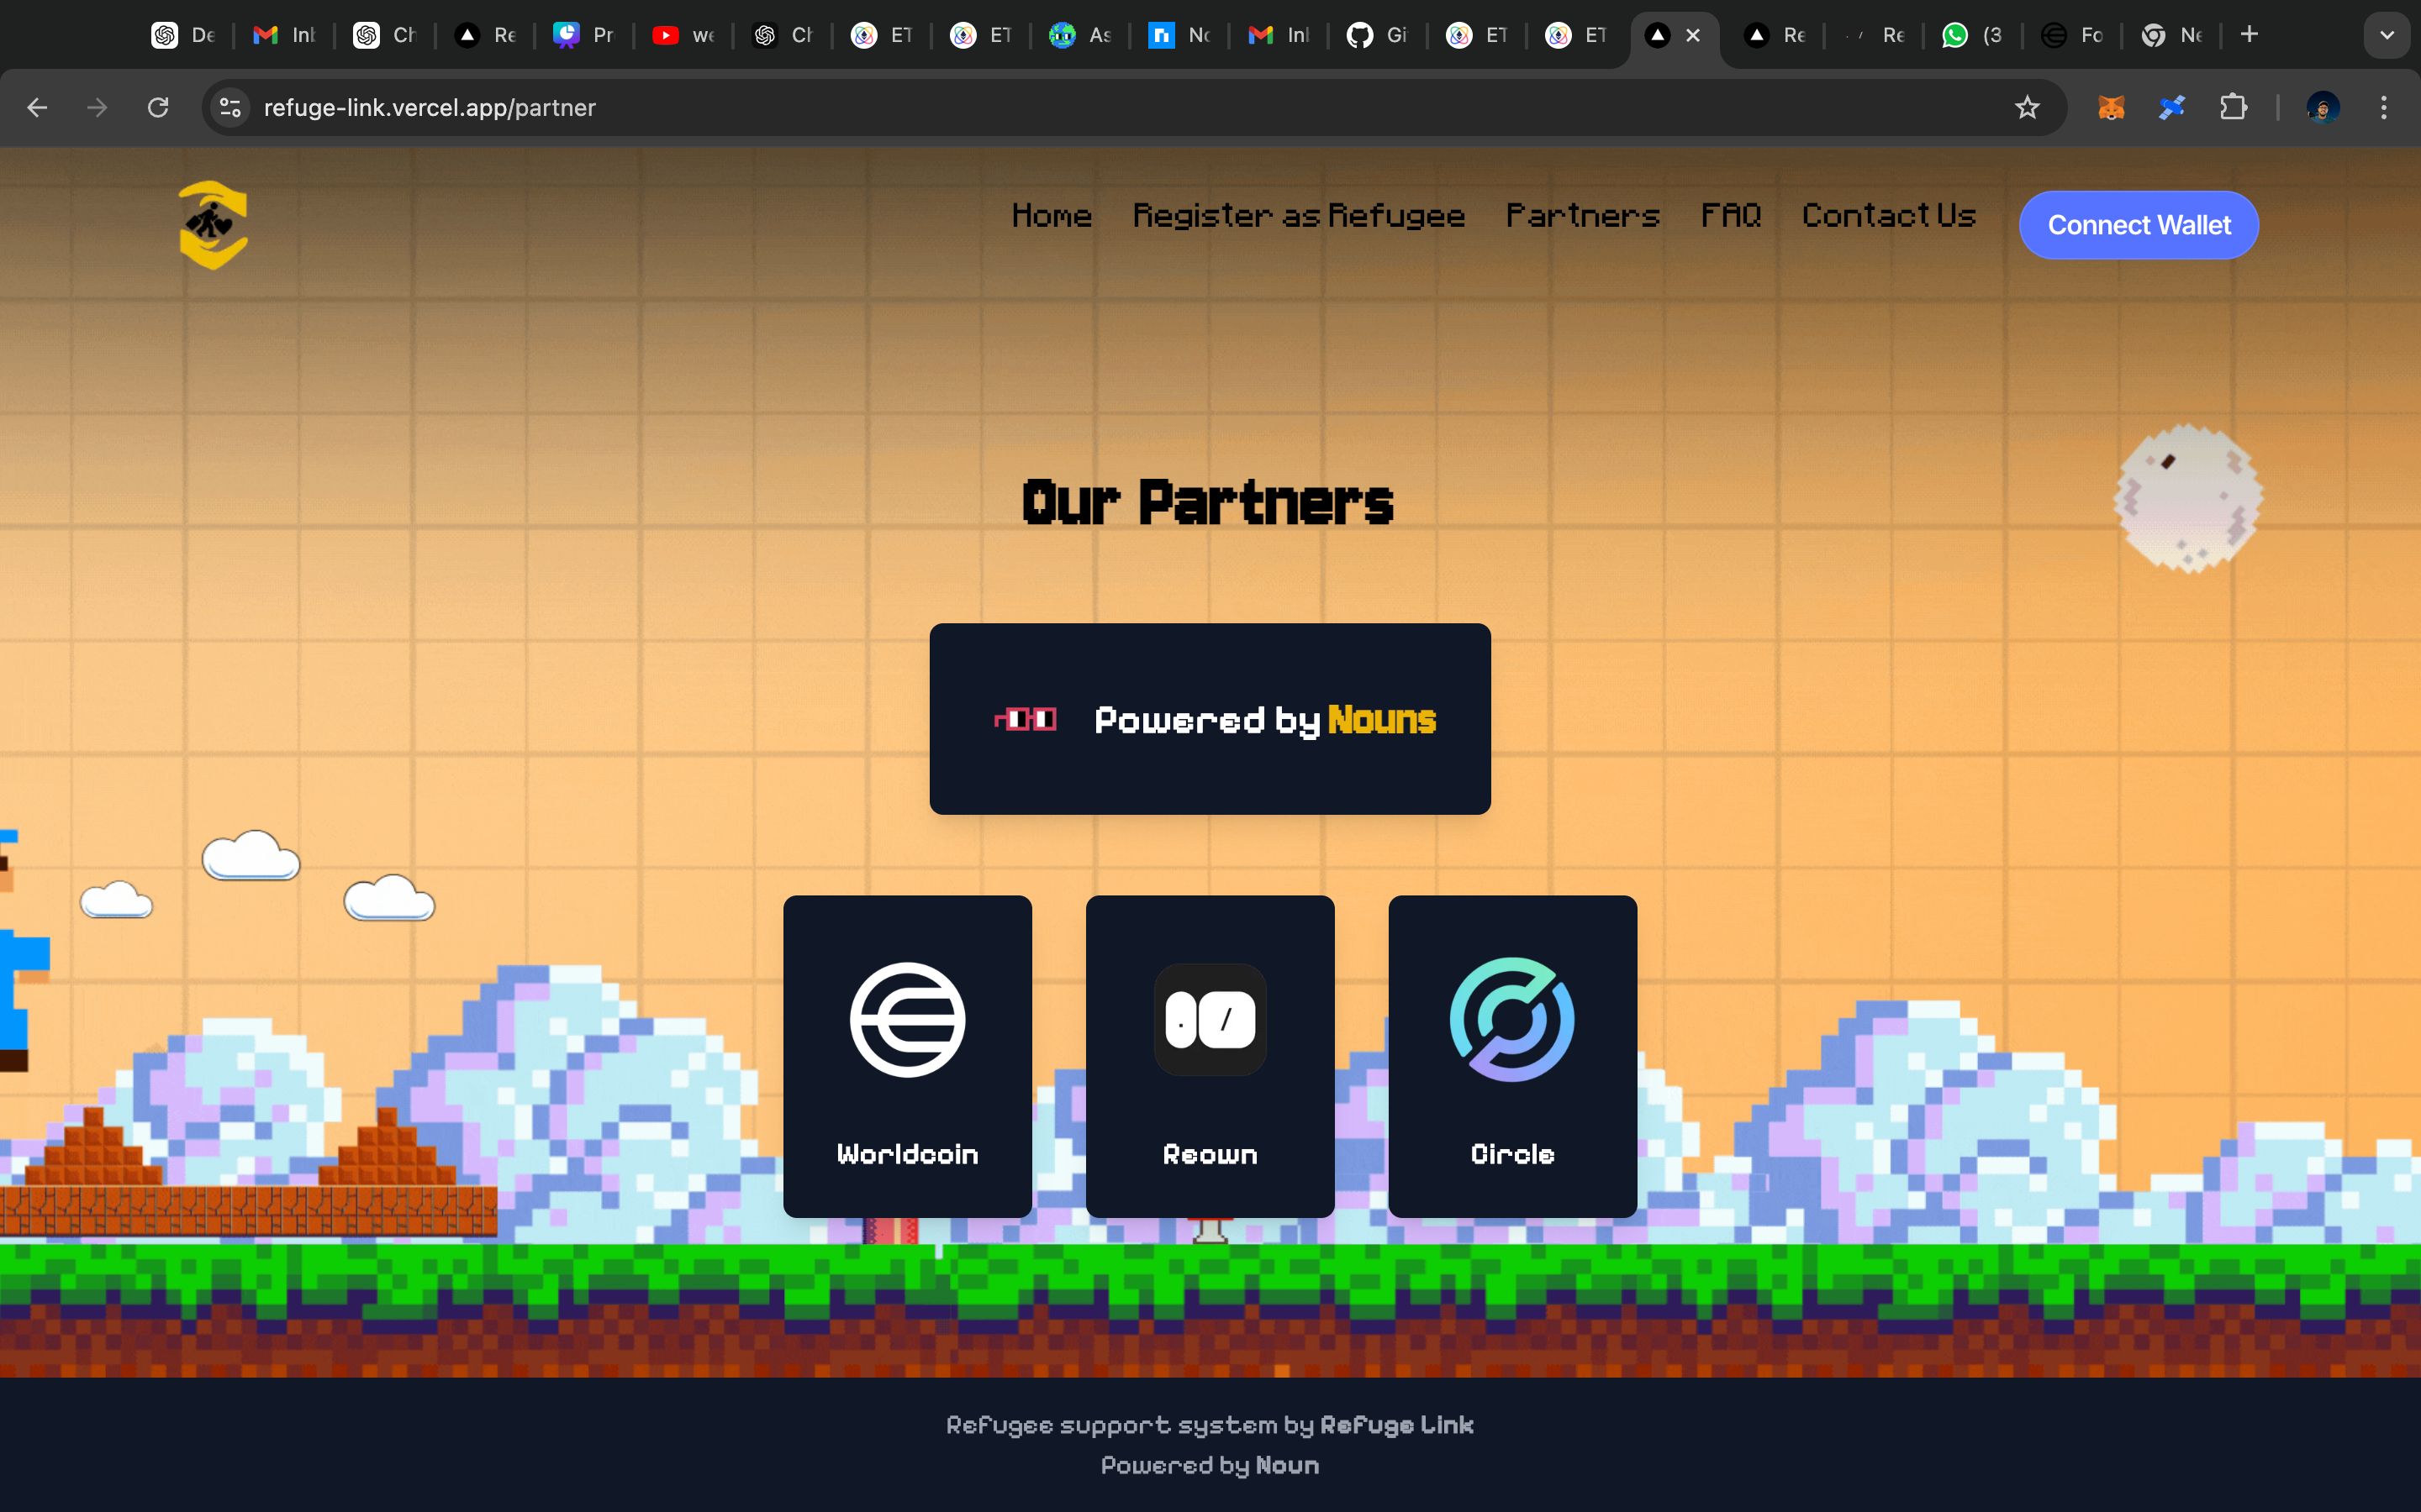Viewport: 2421px width, 1512px height.
Task: Open the Chrome profile avatar
Action: (x=2323, y=107)
